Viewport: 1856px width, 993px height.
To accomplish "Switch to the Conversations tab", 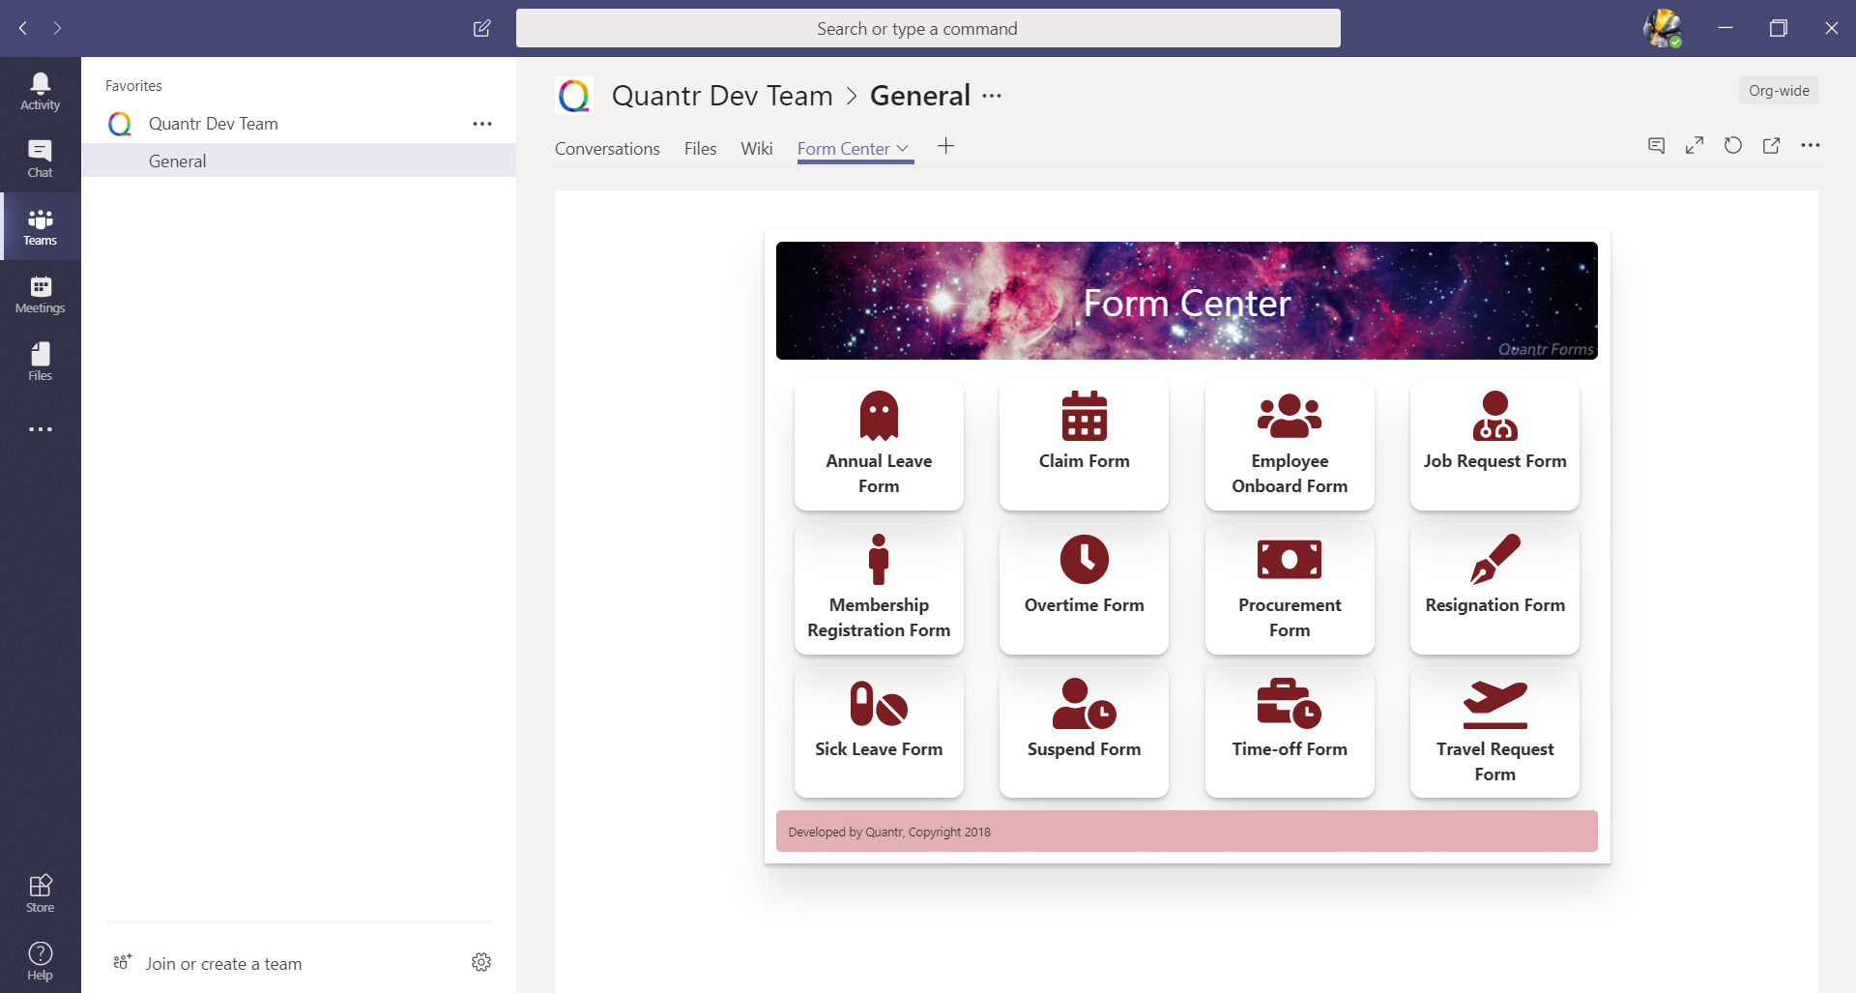I will [x=607, y=149].
